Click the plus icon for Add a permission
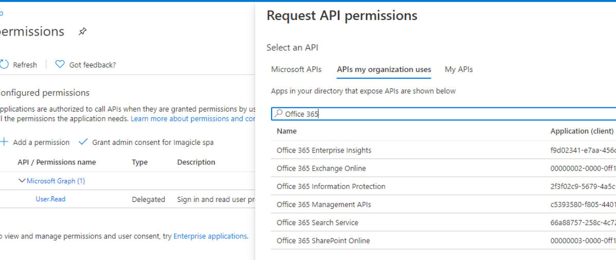 pyautogui.click(x=4, y=142)
